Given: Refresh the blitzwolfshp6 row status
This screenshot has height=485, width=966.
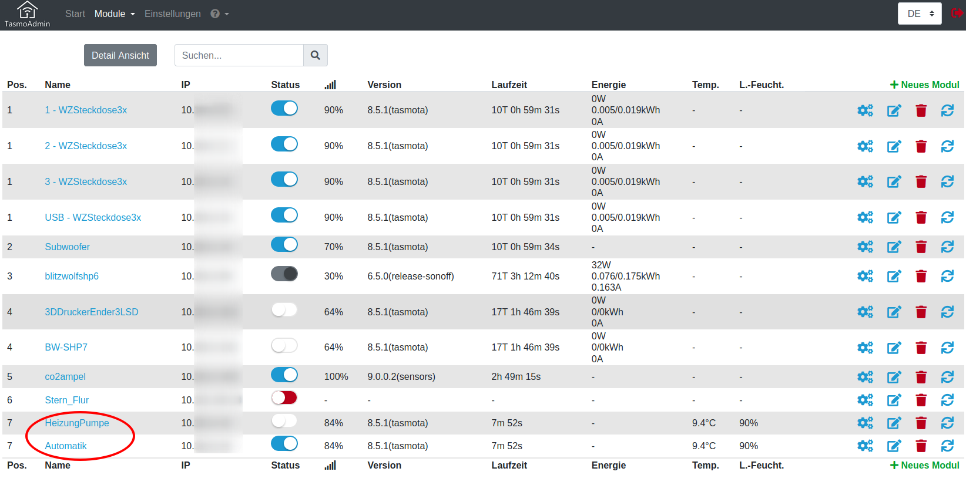Looking at the screenshot, I should (947, 276).
